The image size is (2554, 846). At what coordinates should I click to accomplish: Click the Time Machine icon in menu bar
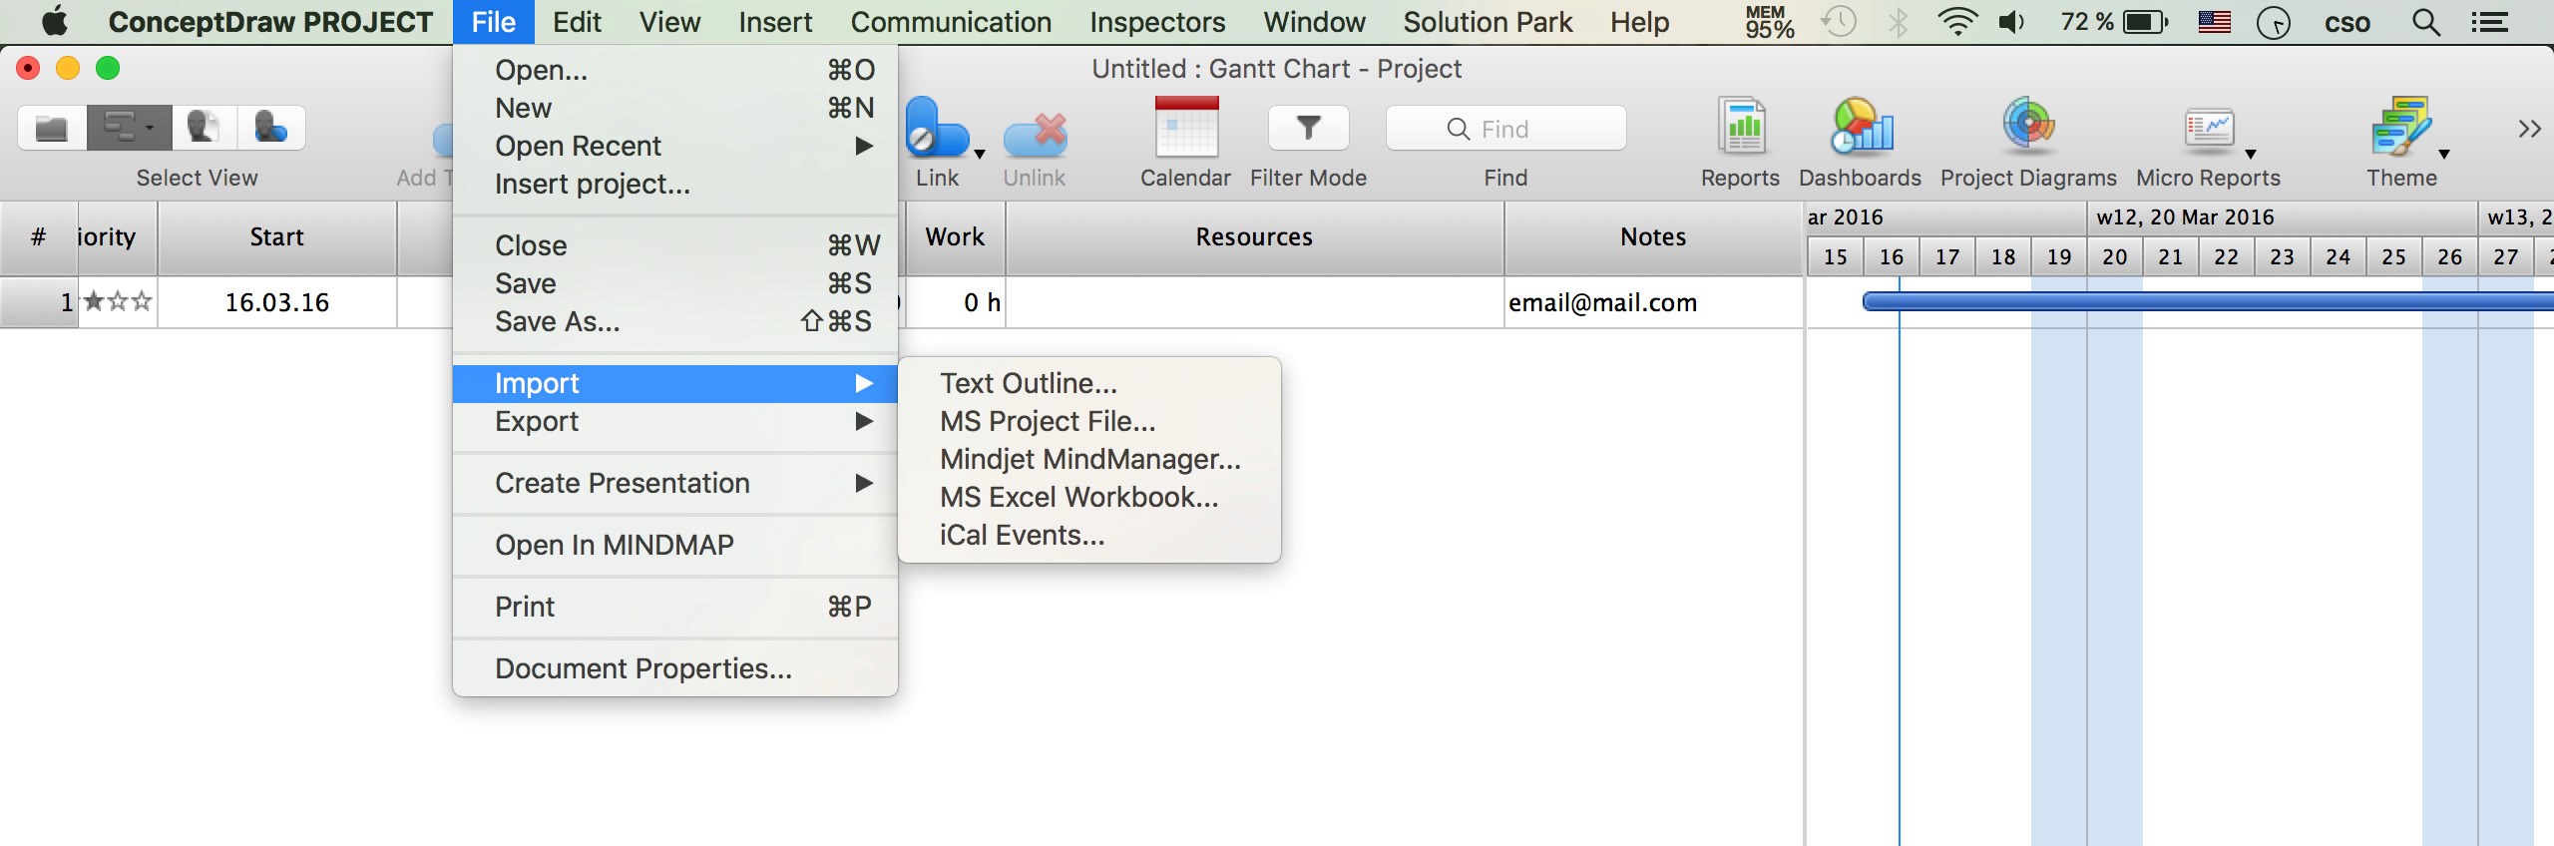(x=1838, y=22)
